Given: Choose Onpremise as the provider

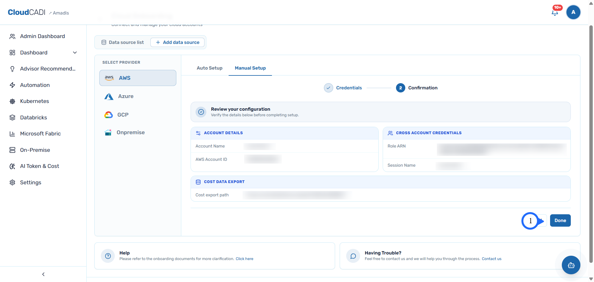Looking at the screenshot, I should coord(138,133).
